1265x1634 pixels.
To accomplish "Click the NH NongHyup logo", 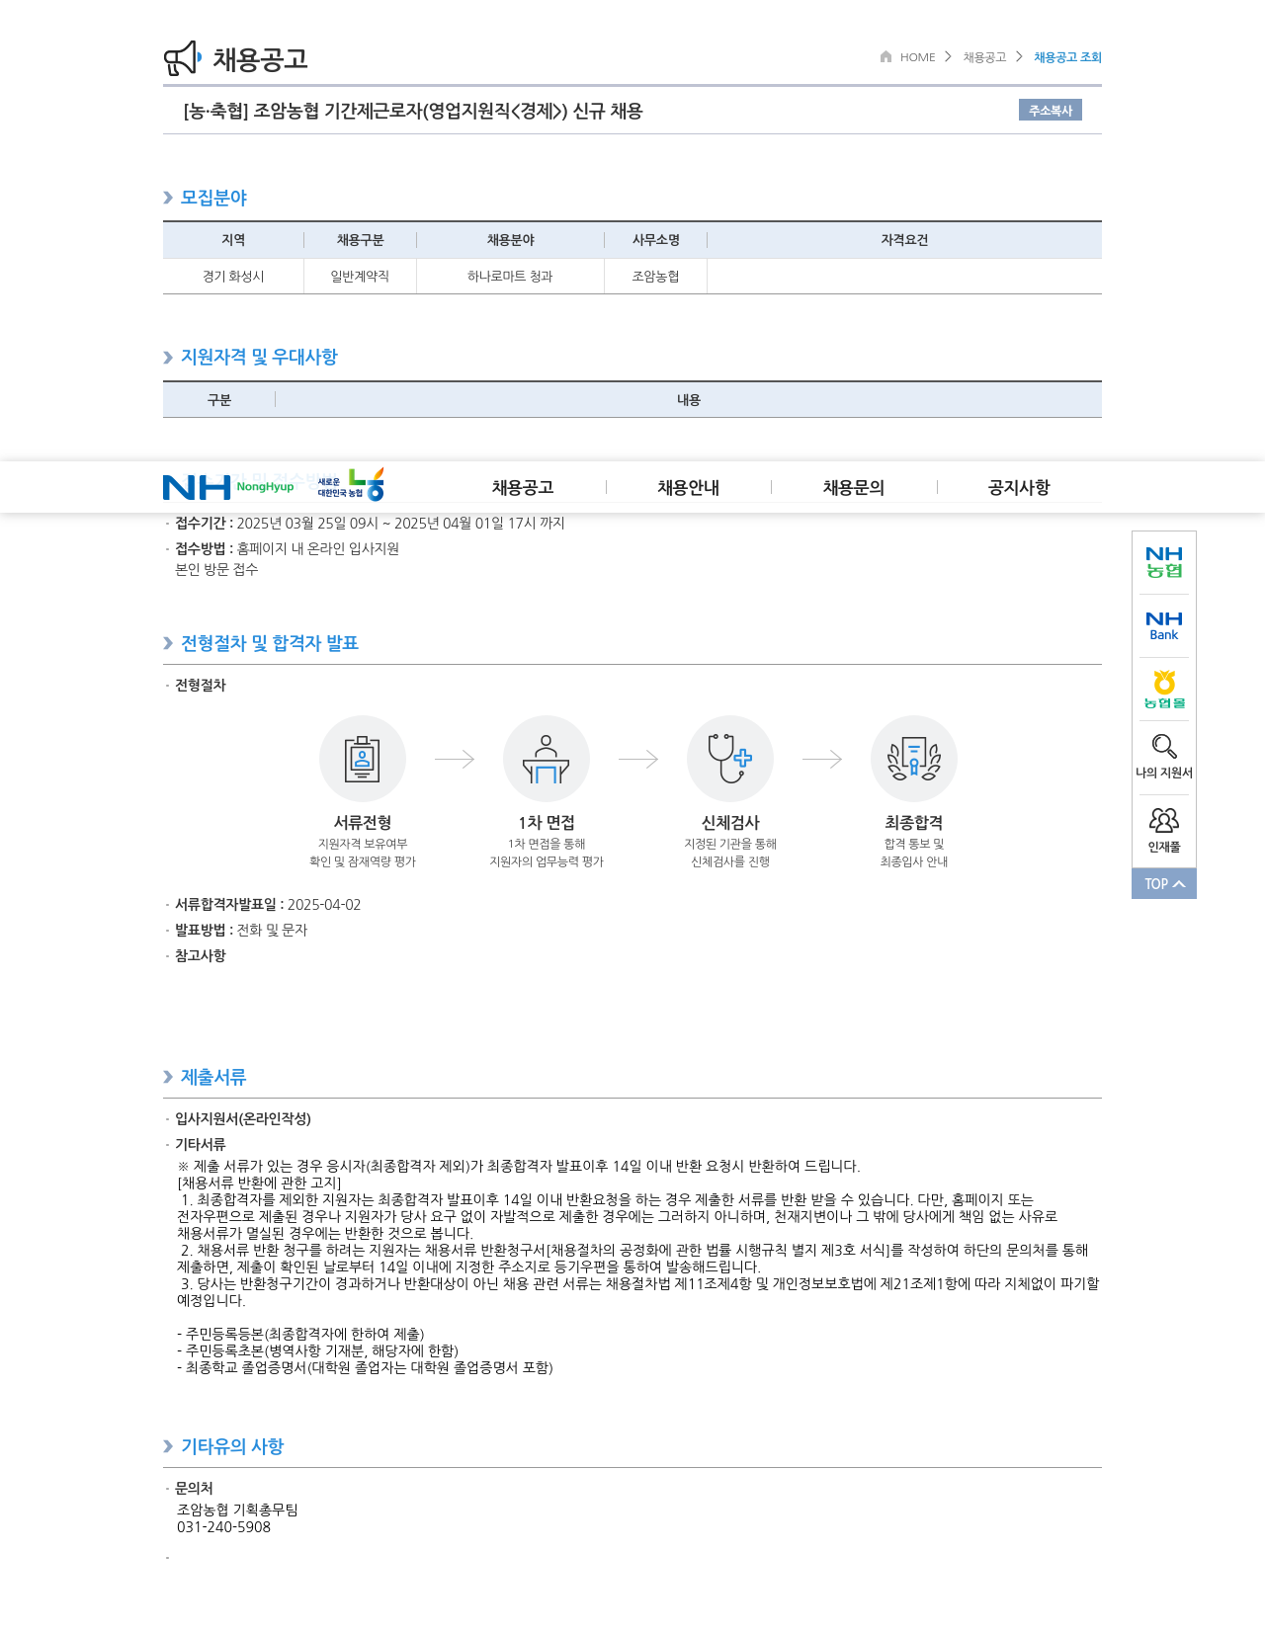I will 228,487.
